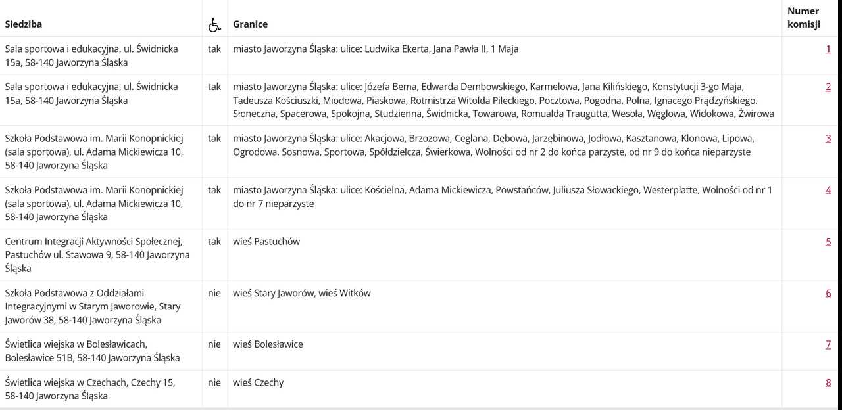Viewport: 842px width, 410px height.
Task: Select the wieś Czechy boundaries cell
Action: coord(505,389)
